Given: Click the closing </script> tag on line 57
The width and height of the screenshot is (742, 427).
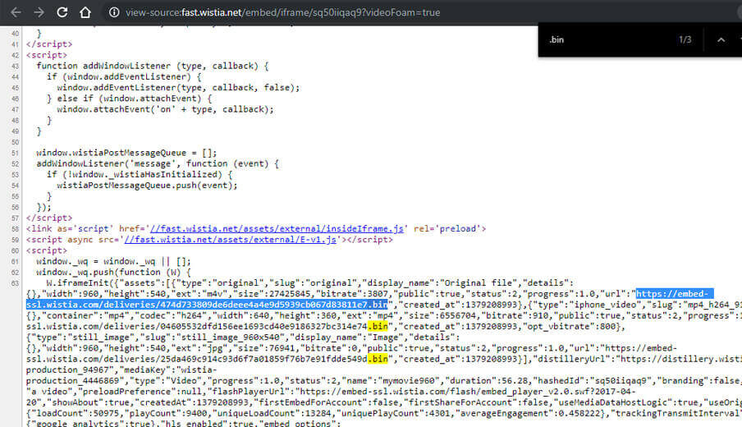Looking at the screenshot, I should pyautogui.click(x=49, y=218).
